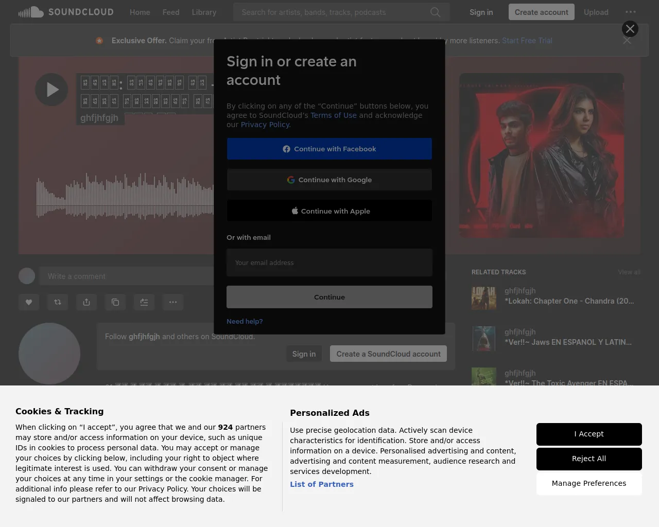Open the Home tab

[140, 12]
